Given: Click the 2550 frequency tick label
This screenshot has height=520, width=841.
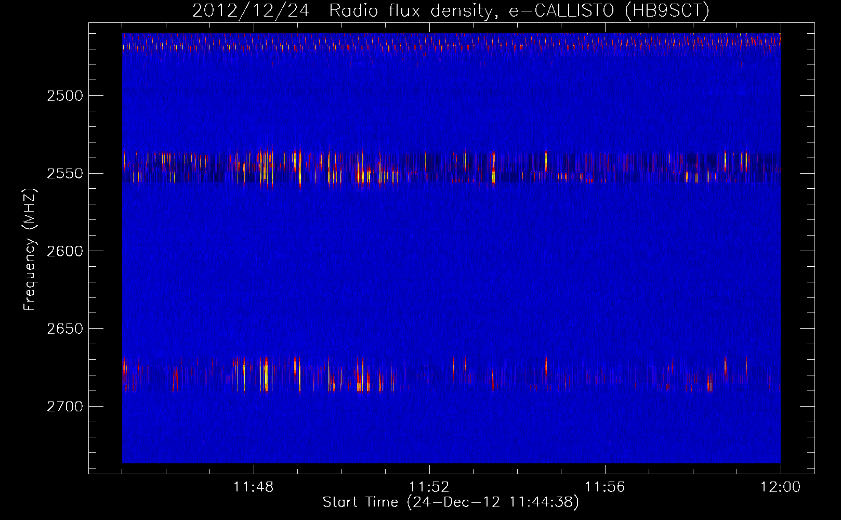Looking at the screenshot, I should (65, 174).
